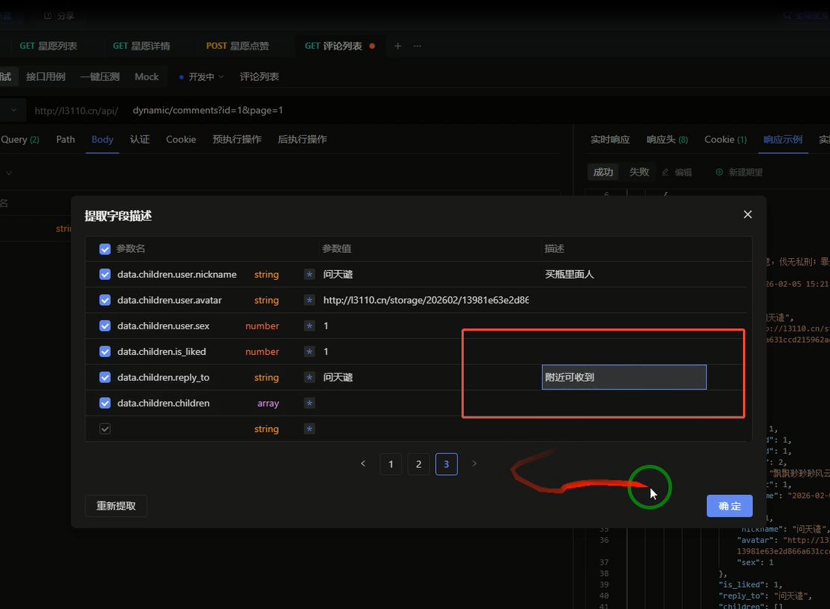The width and height of the screenshot is (830, 609).
Task: Toggle the data.children.is_liked checkbox
Action: (105, 352)
